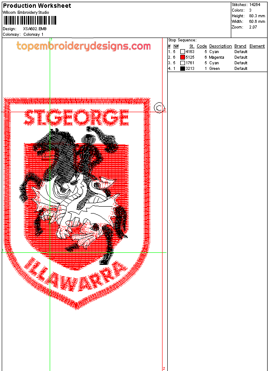Click Default brand in the Magenta row

click(x=241, y=57)
